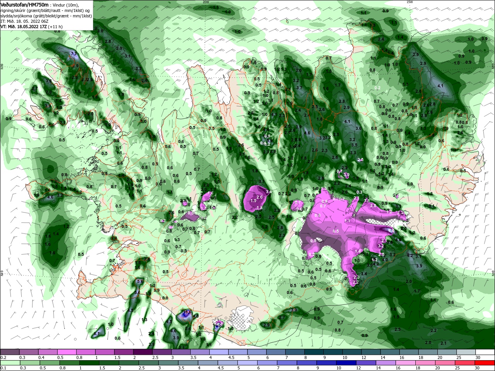Pick the top-row lavender swatch starting at 4

(219, 352)
